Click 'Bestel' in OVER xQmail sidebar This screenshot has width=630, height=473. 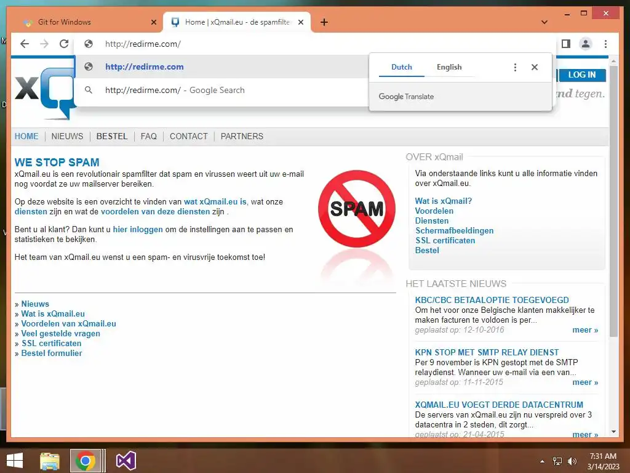coord(427,250)
